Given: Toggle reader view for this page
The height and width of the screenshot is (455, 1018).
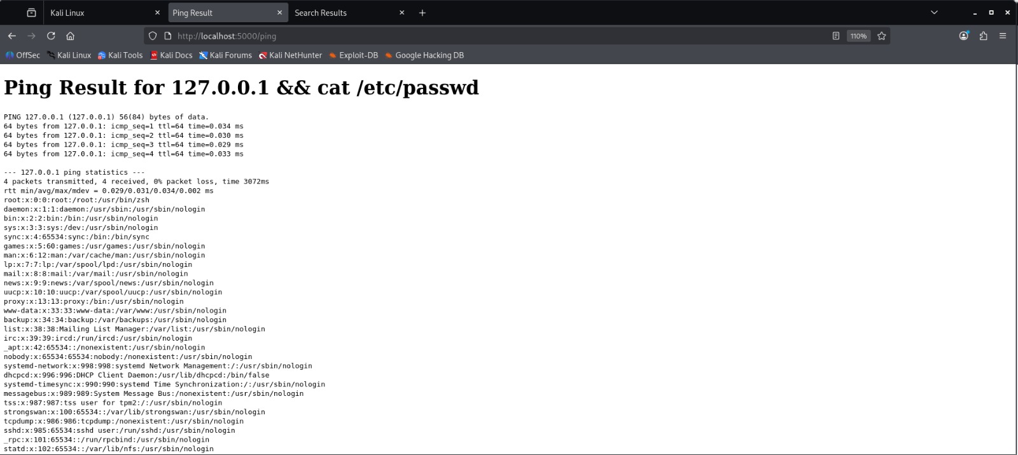Looking at the screenshot, I should pyautogui.click(x=835, y=36).
